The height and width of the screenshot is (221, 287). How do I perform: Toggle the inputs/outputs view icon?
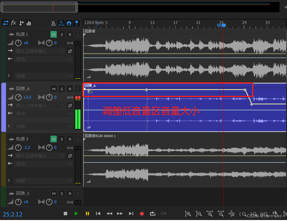[x=6, y=23]
